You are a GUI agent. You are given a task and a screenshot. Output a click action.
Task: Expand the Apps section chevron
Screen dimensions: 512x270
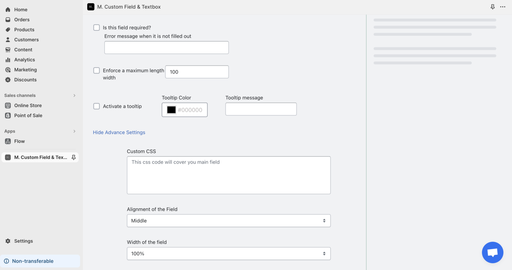tap(74, 131)
